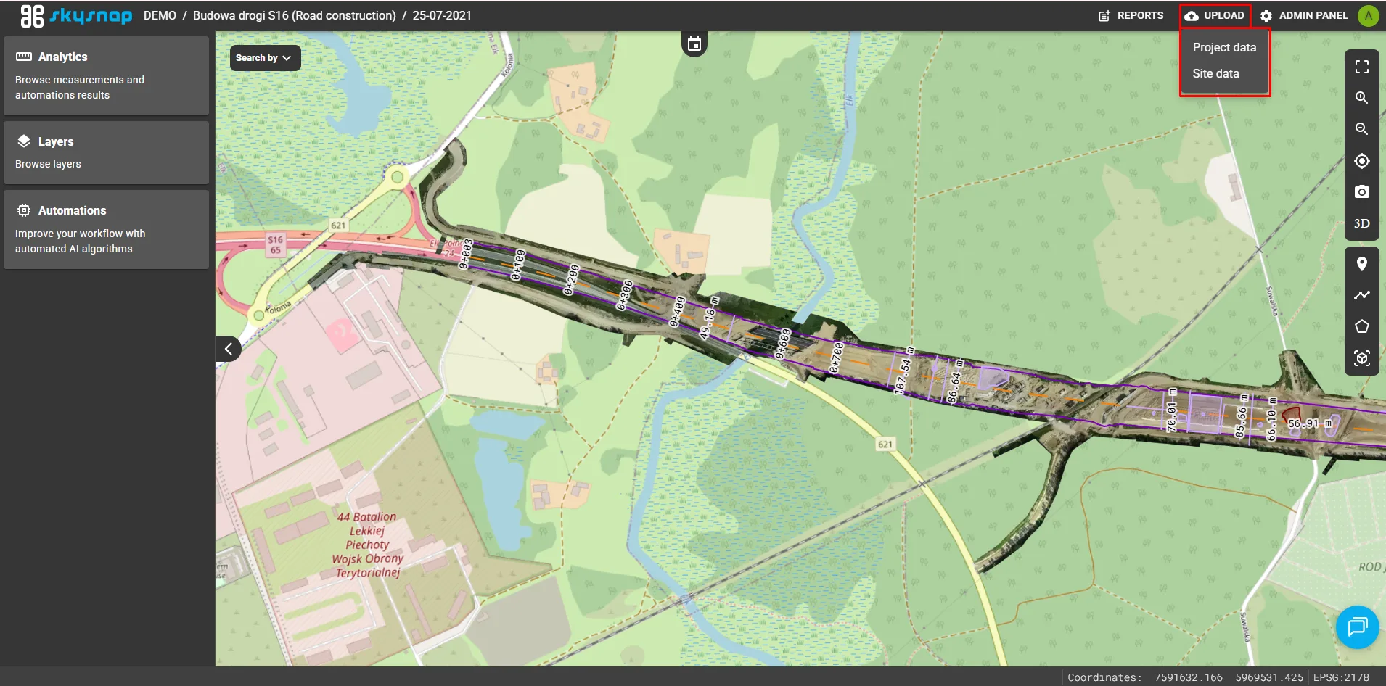The width and height of the screenshot is (1386, 686).
Task: Open the Admin Panel
Action: 1304,15
